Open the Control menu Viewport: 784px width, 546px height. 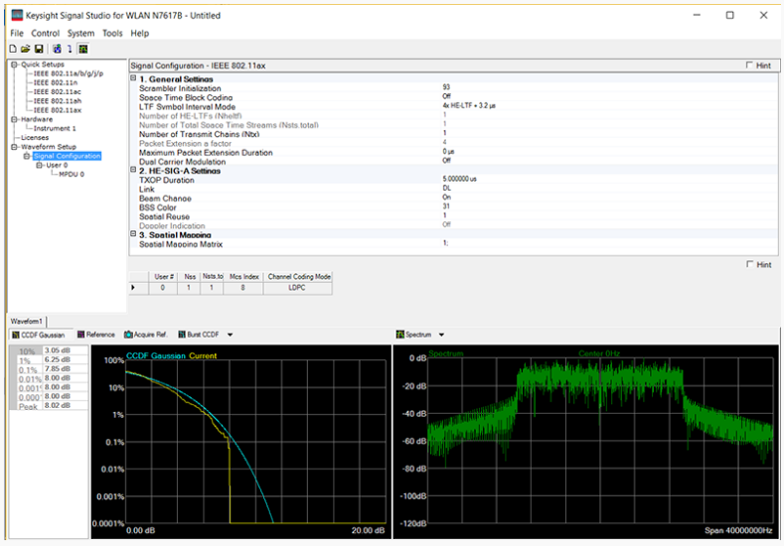click(46, 33)
